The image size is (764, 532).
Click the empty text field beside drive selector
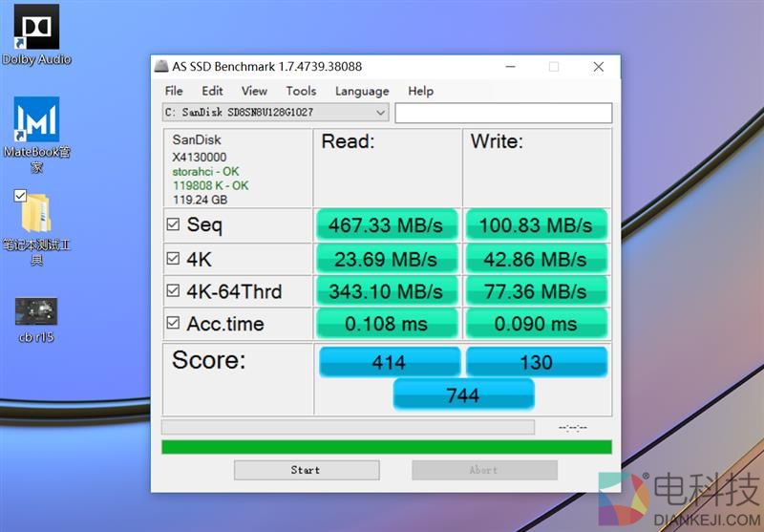[503, 113]
